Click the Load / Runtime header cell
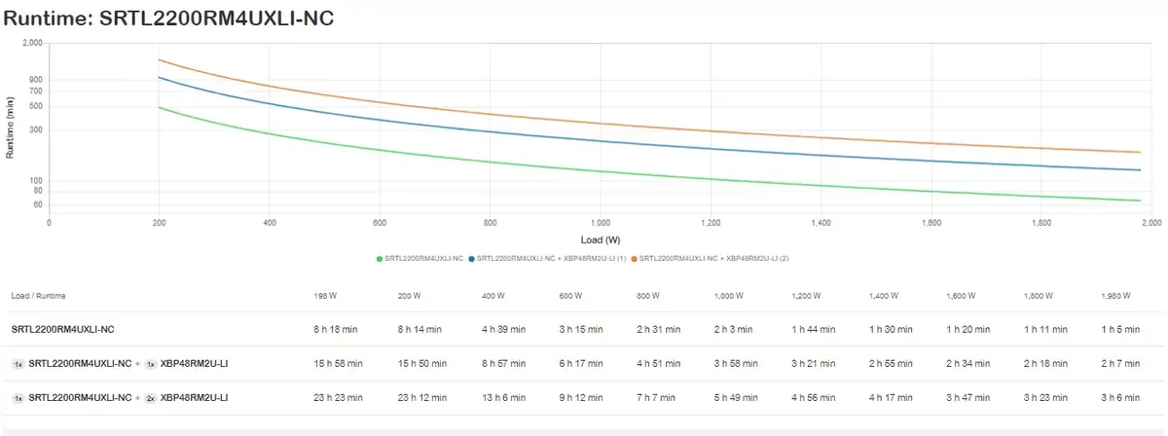 [38, 295]
